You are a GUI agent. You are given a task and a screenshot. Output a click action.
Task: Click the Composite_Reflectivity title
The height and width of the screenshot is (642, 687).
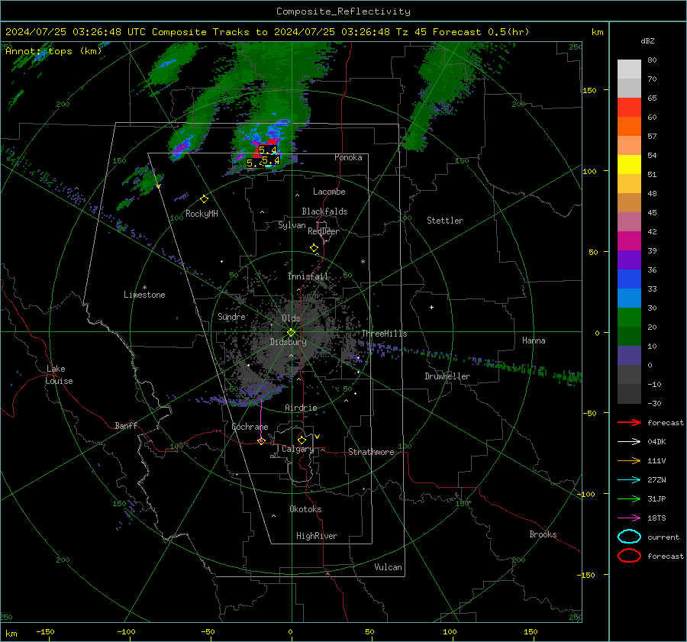pyautogui.click(x=343, y=11)
